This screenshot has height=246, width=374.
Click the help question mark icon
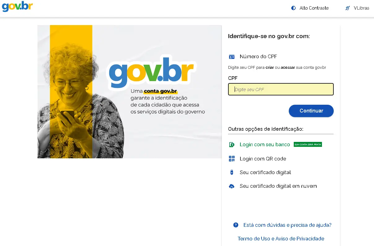[236, 225]
